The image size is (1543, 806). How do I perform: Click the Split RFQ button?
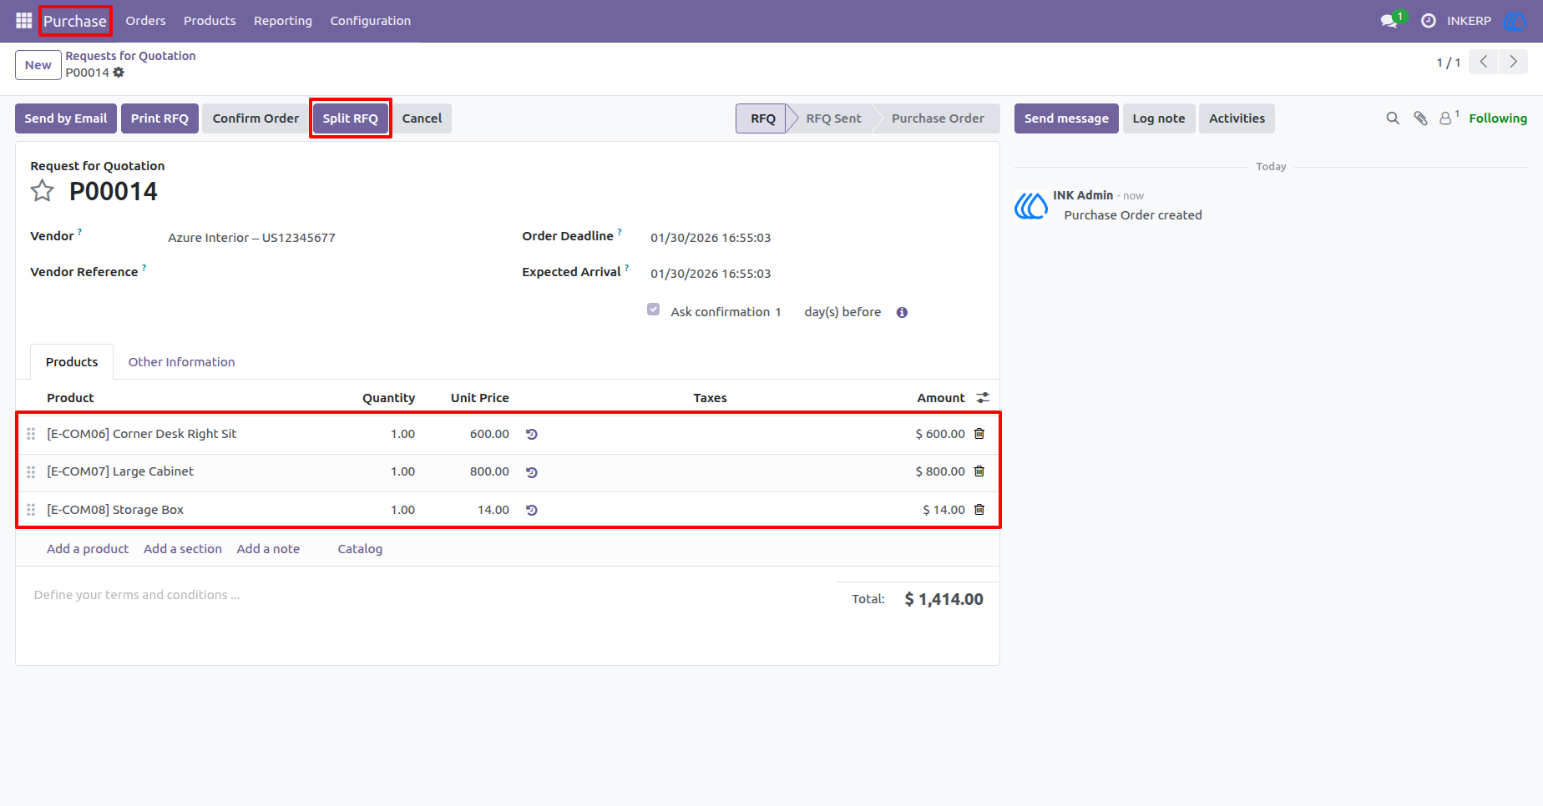pyautogui.click(x=351, y=118)
